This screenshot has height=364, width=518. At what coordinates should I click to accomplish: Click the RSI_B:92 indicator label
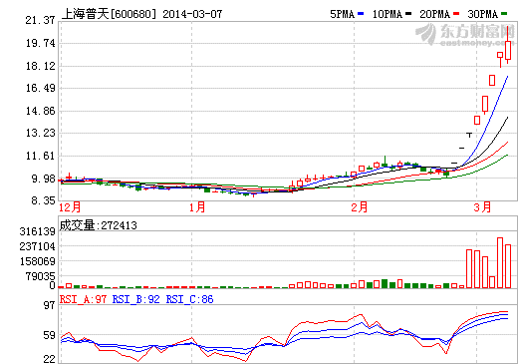click(136, 299)
